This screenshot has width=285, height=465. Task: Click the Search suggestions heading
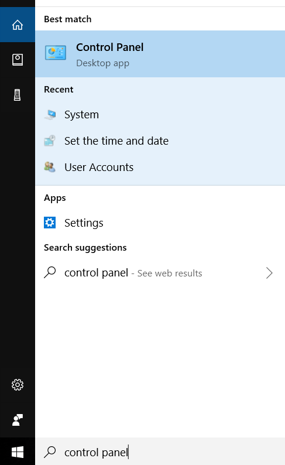[x=85, y=248]
